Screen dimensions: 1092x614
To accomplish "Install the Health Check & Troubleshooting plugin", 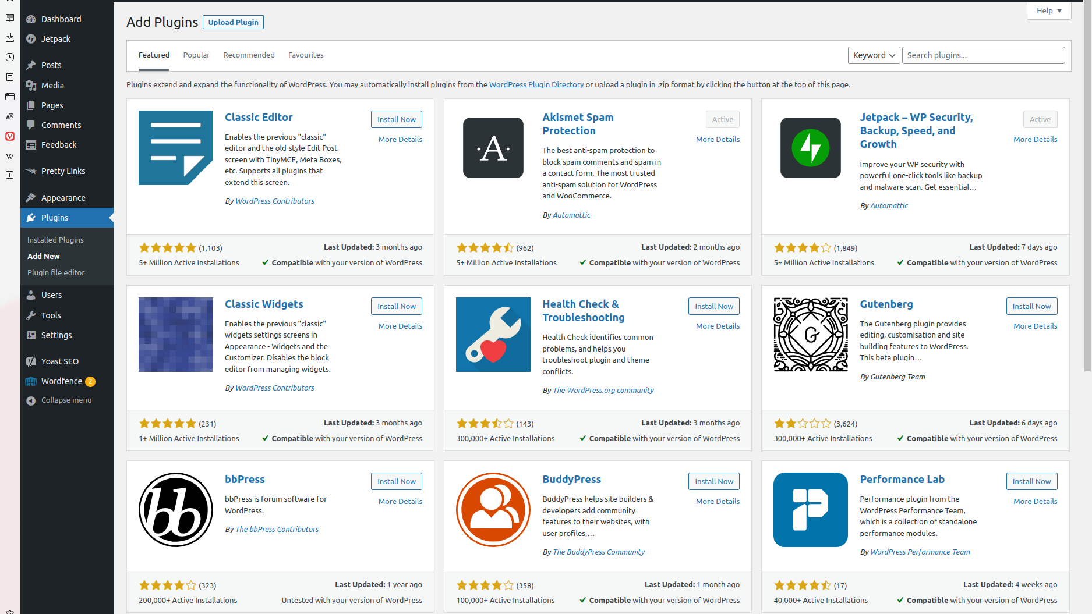I will point(714,306).
